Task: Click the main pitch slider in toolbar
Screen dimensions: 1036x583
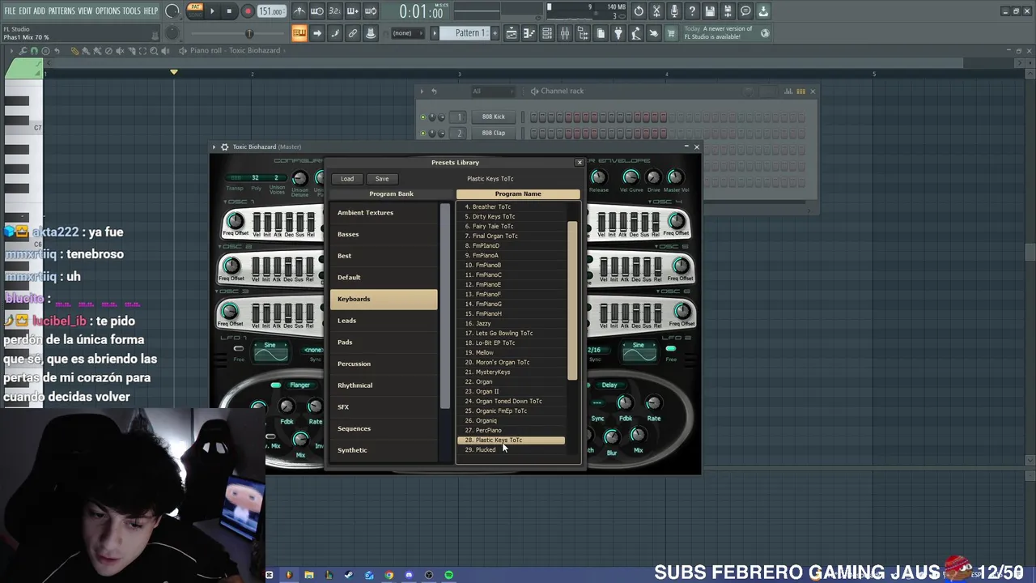Action: click(x=250, y=33)
